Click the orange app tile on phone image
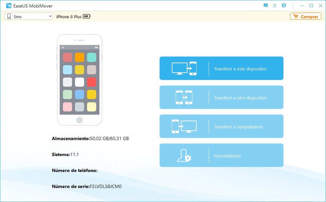Screen dimensions: 326x202 tap(80, 57)
